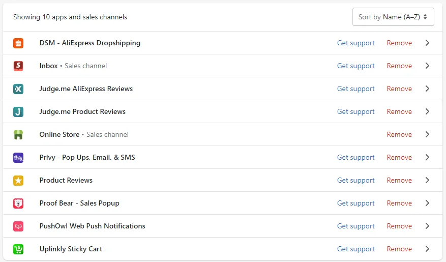Expand the DSM AliExpress Dropshipping row chevron
The width and height of the screenshot is (446, 262).
pyautogui.click(x=427, y=43)
